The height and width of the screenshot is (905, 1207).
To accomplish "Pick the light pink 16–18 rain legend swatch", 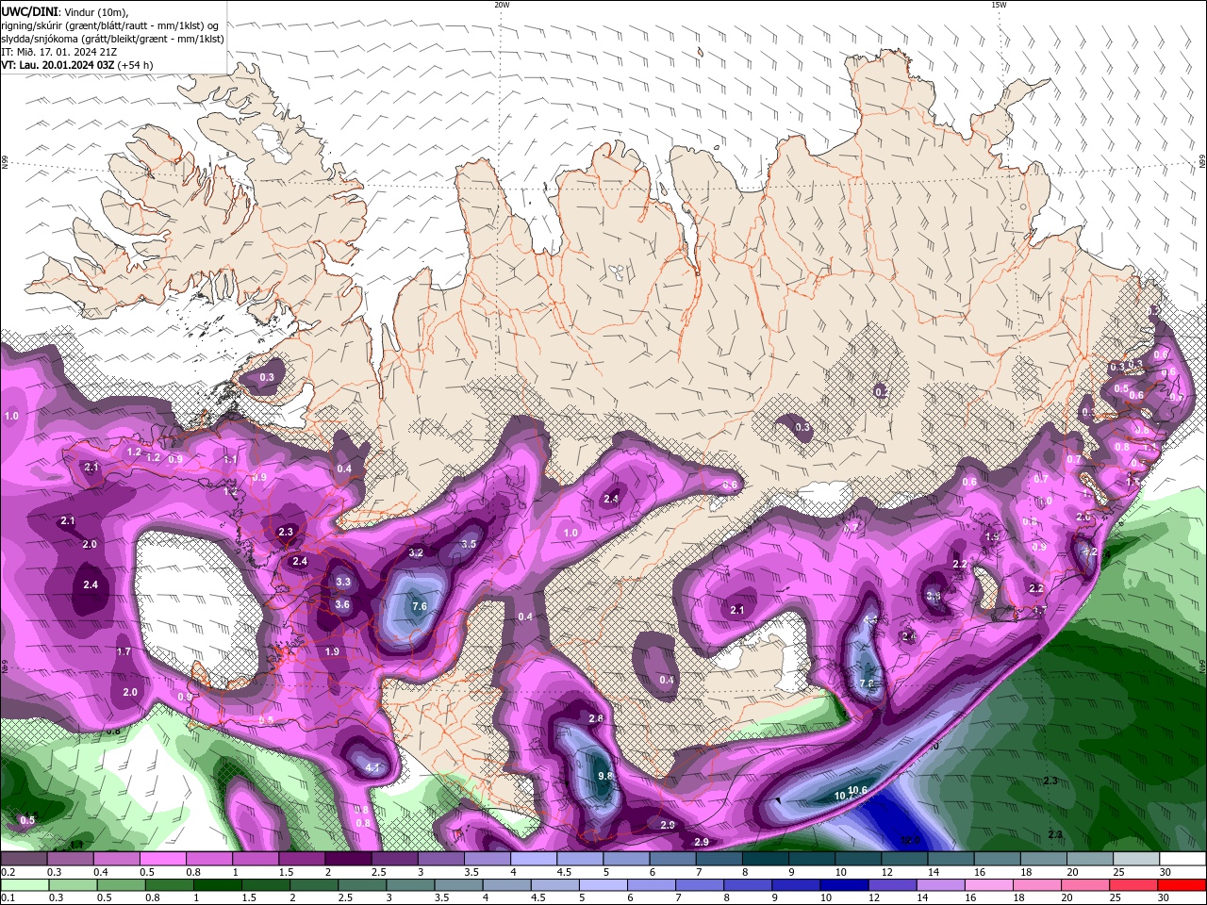I will (987, 885).
